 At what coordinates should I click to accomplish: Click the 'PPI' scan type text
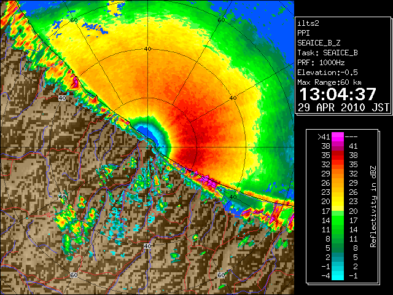pyautogui.click(x=303, y=33)
